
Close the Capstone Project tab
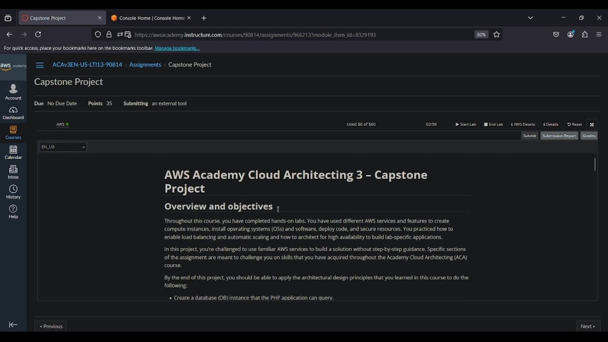99,18
